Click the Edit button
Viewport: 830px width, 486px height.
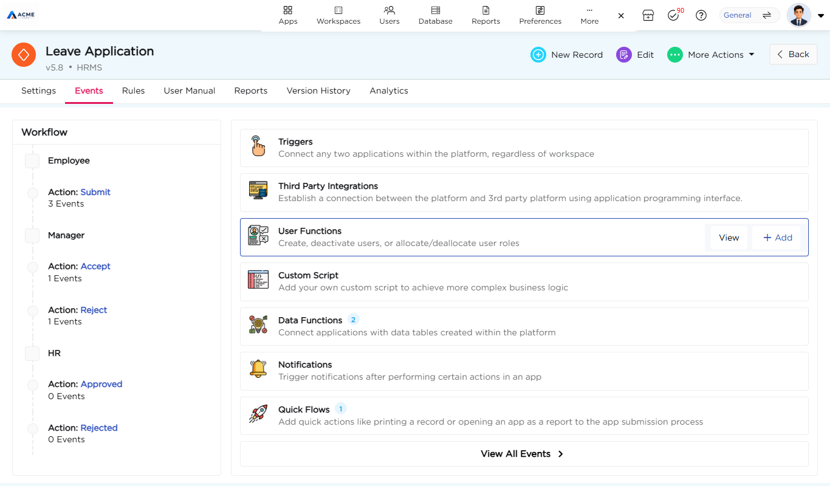tap(635, 55)
